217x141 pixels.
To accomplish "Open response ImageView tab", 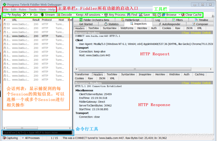I will pyautogui.click(x=145, y=75).
